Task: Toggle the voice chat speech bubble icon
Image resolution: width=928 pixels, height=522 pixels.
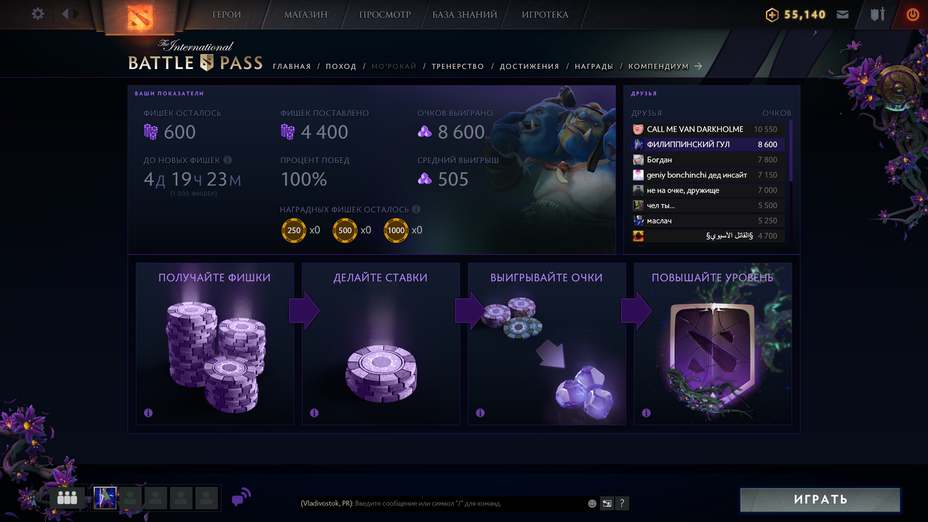Action: pyautogui.click(x=241, y=497)
